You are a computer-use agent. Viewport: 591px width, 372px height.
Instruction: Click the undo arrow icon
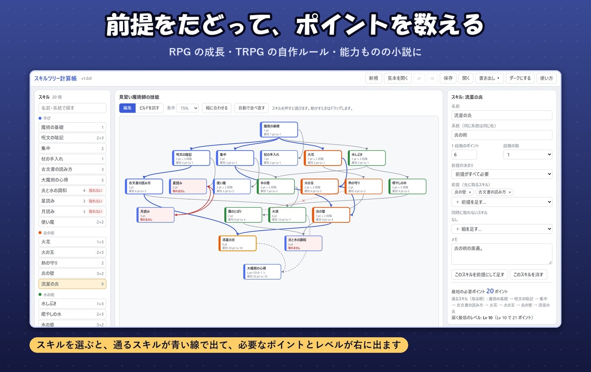[x=419, y=78]
